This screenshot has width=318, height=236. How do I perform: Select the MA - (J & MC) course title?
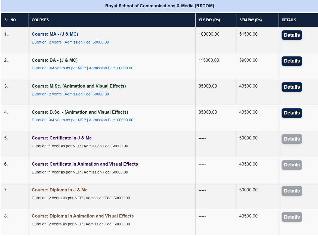[55, 34]
